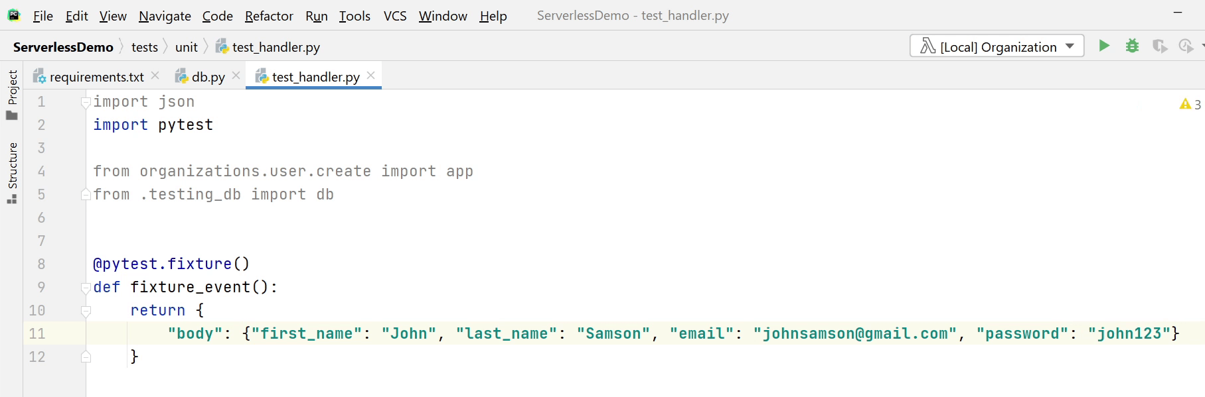Click the green Run button
The height and width of the screenshot is (397, 1205).
click(1103, 46)
